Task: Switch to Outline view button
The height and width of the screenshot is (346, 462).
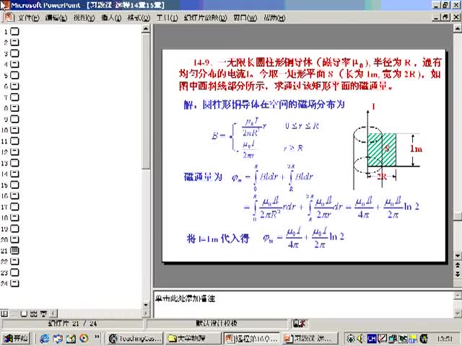Action: (14, 314)
